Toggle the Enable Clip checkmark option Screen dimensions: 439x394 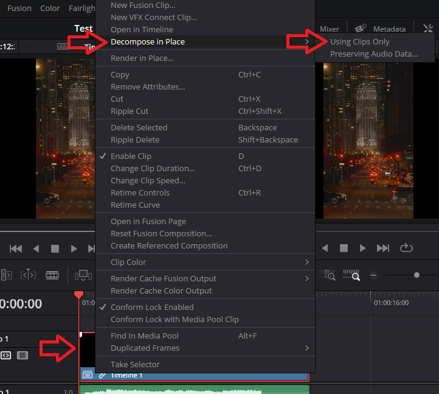(131, 156)
